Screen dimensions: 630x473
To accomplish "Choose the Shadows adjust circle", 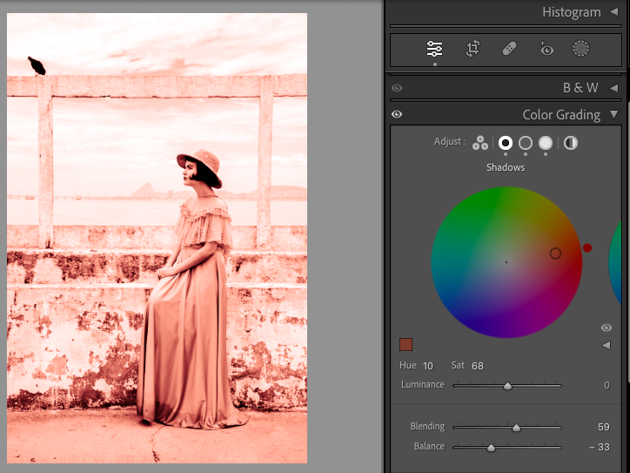I will click(506, 142).
